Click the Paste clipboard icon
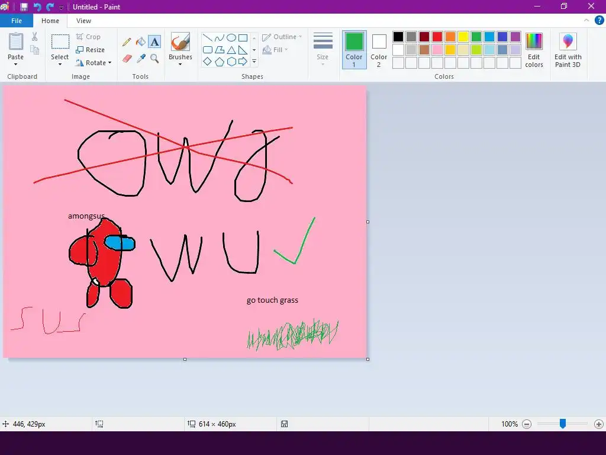The height and width of the screenshot is (455, 606). pos(16,41)
